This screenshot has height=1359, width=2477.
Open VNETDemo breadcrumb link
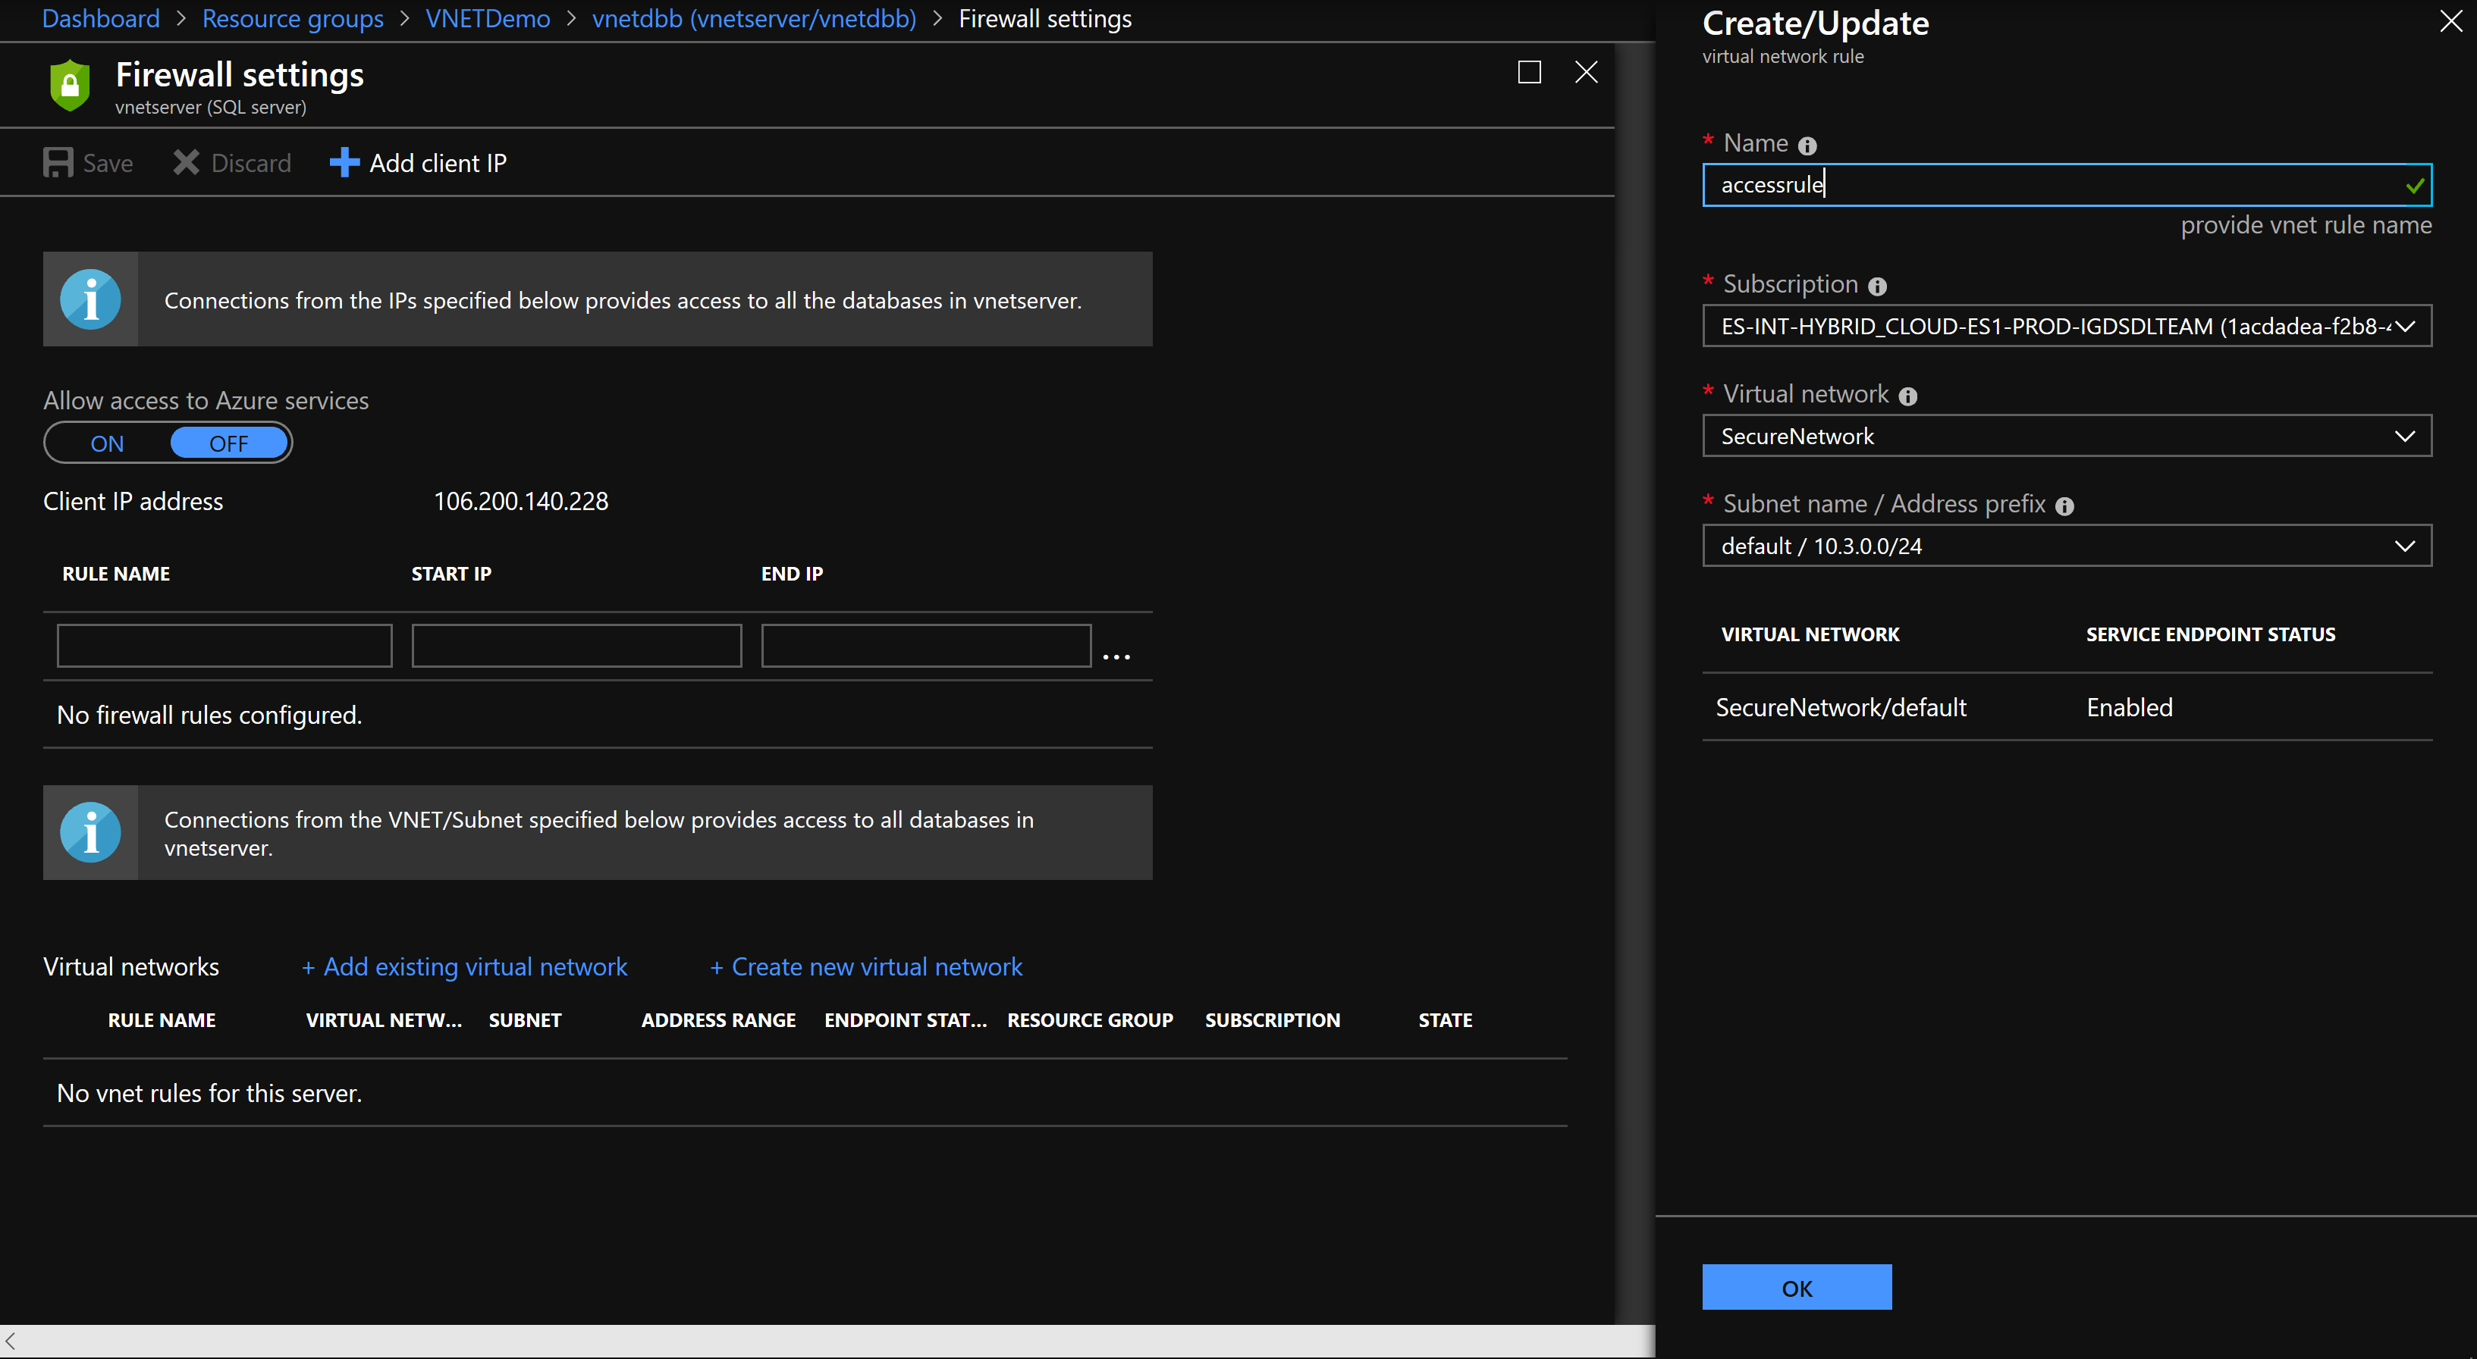(488, 19)
